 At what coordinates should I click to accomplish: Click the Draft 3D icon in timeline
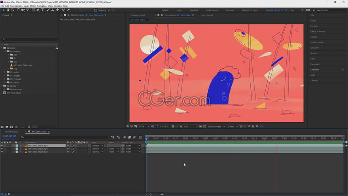[x=119, y=137]
